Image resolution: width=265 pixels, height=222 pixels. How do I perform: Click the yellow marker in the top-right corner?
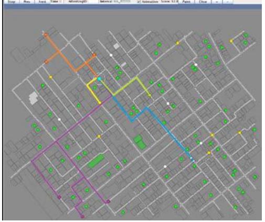231,41
